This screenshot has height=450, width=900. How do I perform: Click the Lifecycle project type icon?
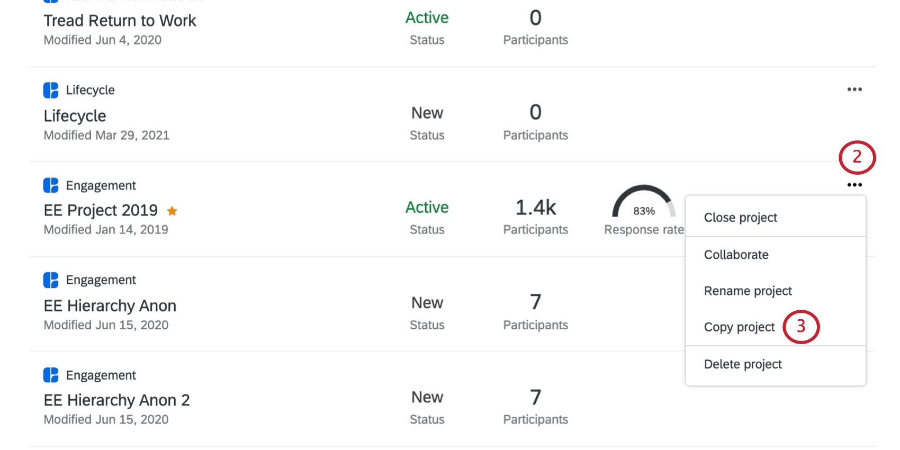51,90
